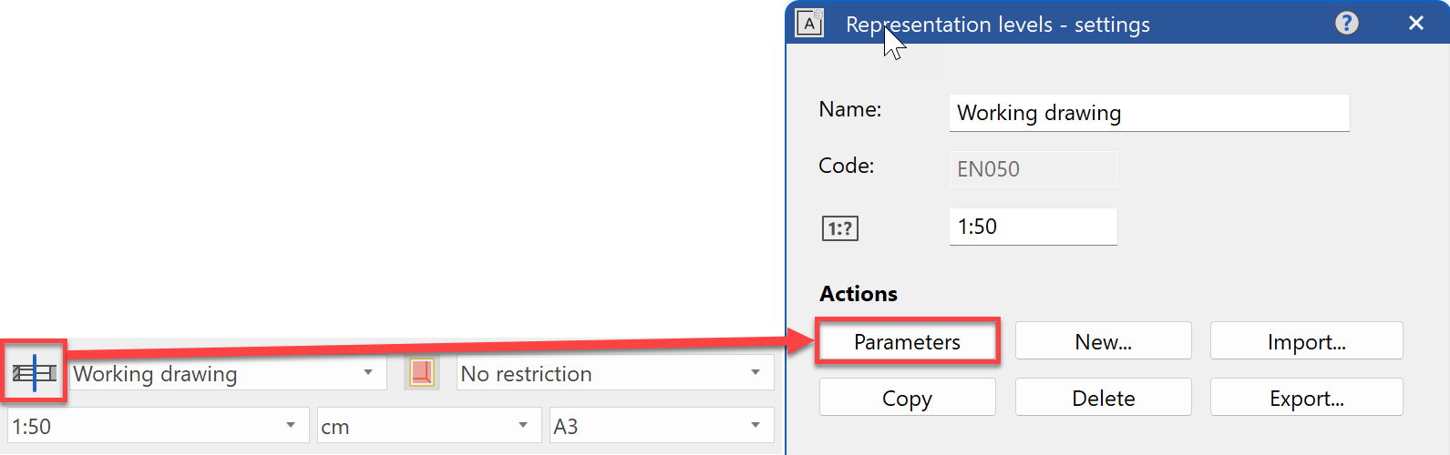Click the Import... button
This screenshot has height=455, width=1450.
coord(1306,342)
